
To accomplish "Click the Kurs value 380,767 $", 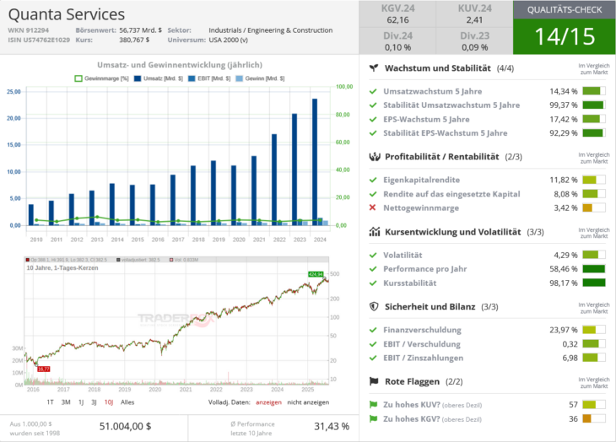I will 134,40.
